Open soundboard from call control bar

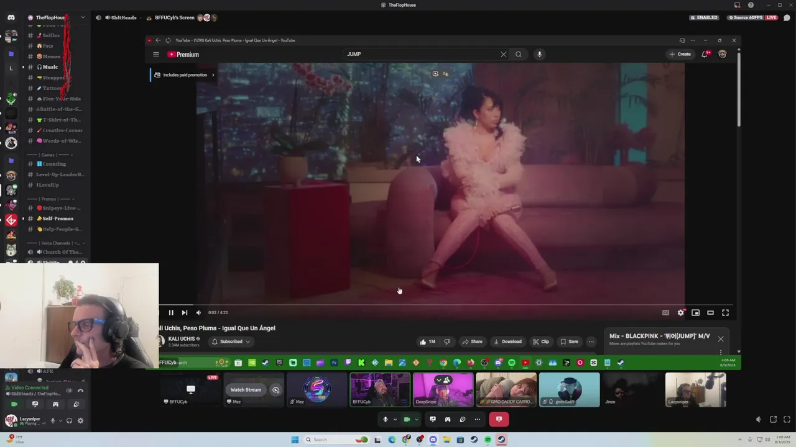(462, 420)
